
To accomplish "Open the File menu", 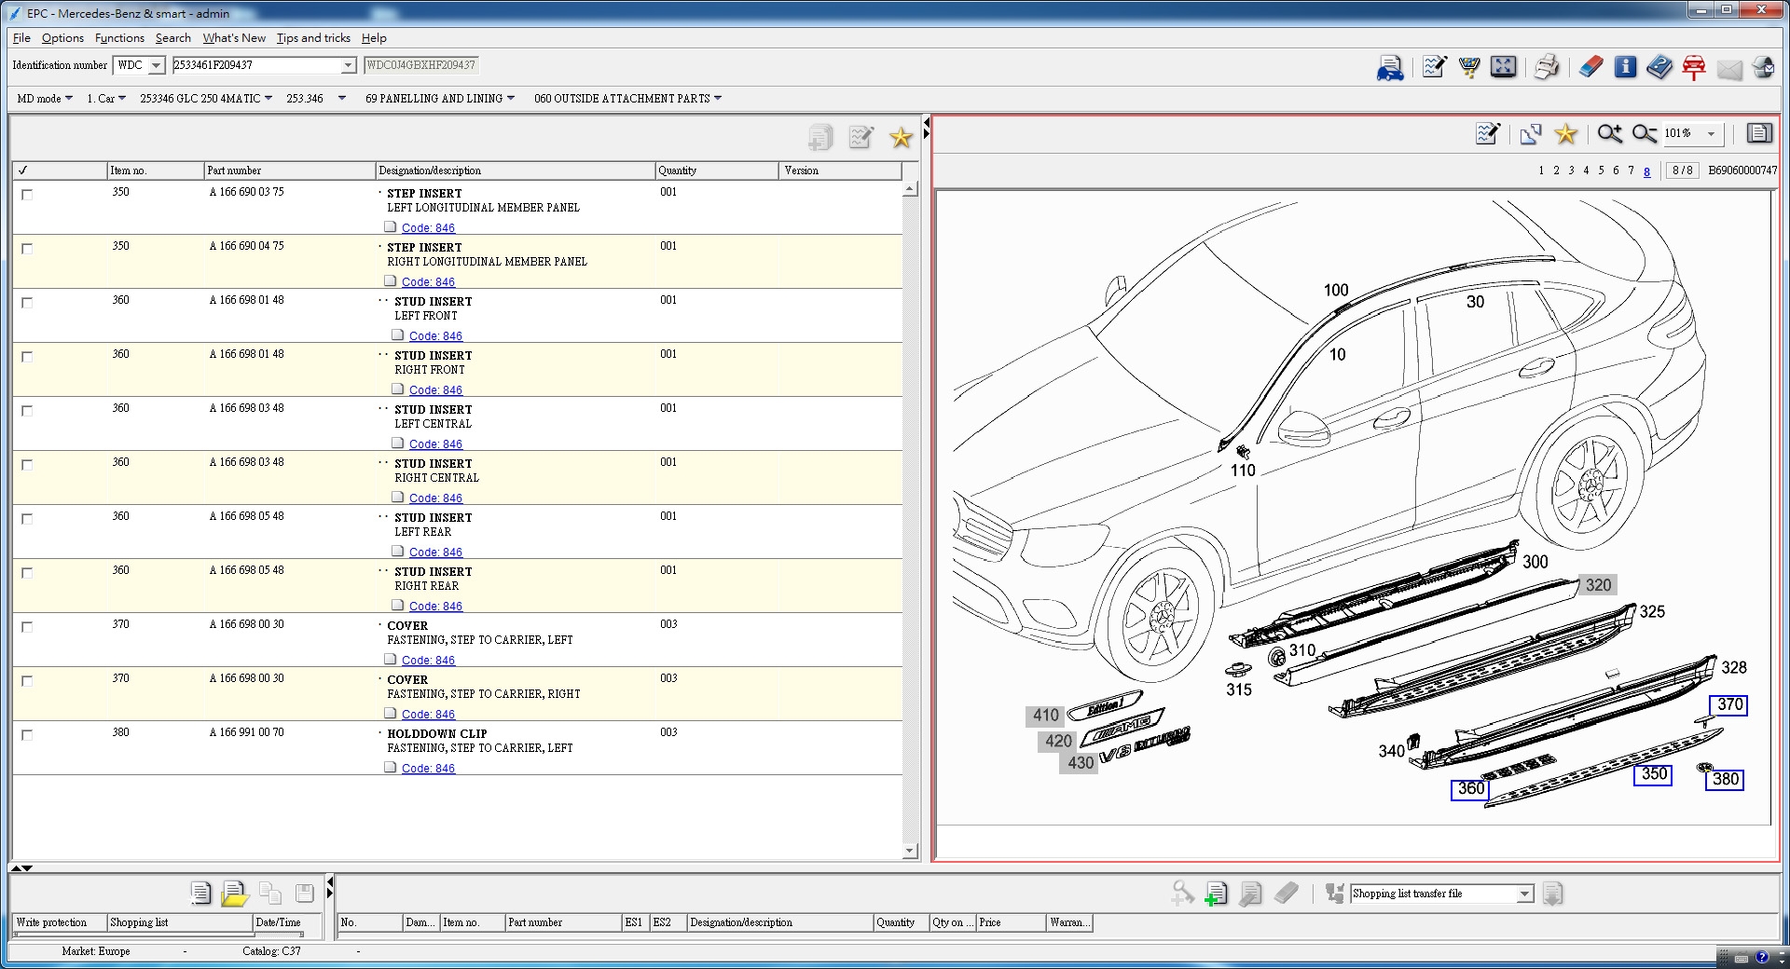I will (x=21, y=38).
